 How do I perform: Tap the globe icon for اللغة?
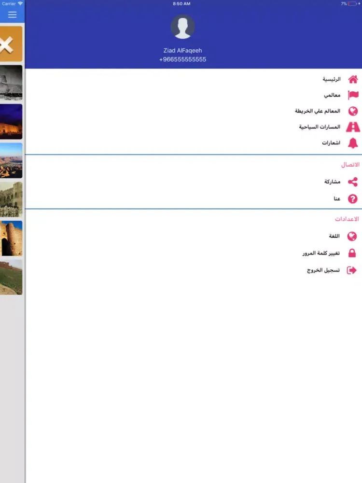tap(352, 236)
